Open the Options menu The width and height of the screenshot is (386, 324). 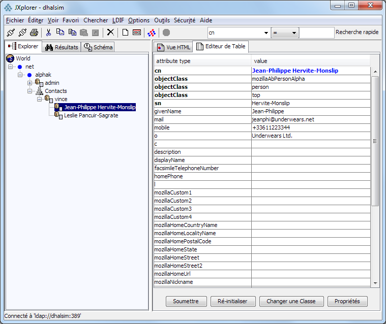(139, 20)
